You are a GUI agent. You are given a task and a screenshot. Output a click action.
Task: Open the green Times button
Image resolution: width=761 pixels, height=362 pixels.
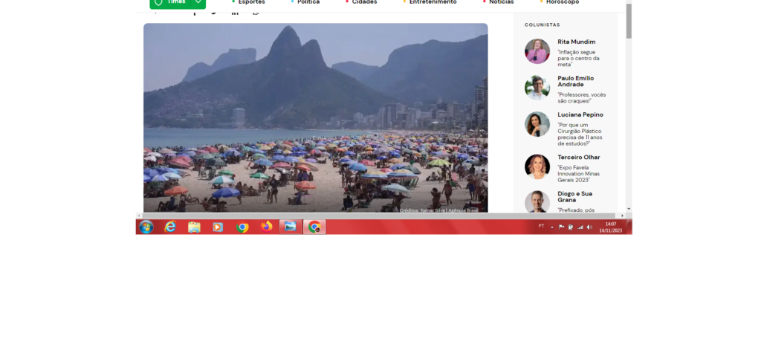coord(170,3)
